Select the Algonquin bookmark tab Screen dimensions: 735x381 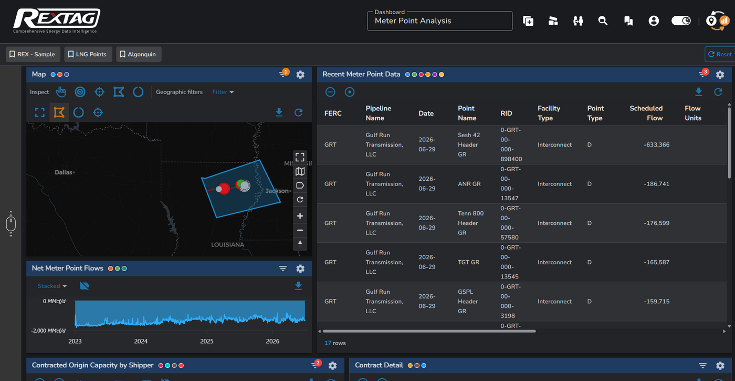pyautogui.click(x=139, y=54)
